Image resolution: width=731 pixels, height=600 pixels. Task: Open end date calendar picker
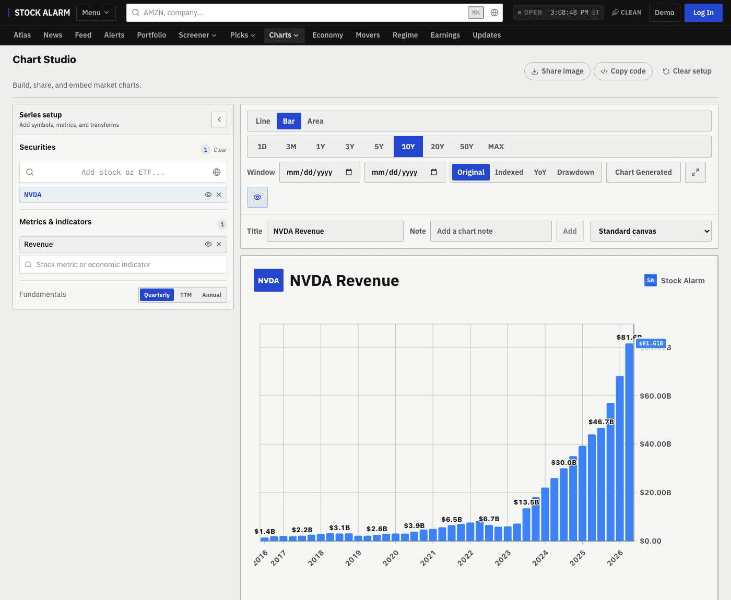pos(434,172)
